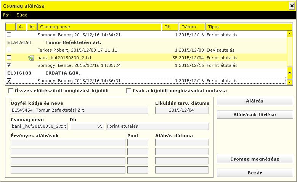Click Csomag megnézése button

tap(255, 159)
